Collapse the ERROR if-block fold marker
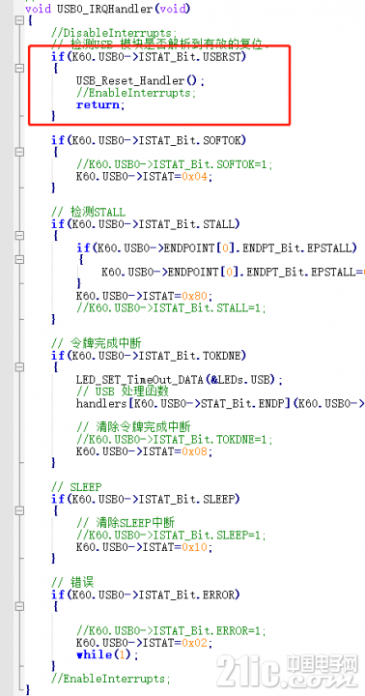This screenshot has height=696, width=365. [18, 606]
